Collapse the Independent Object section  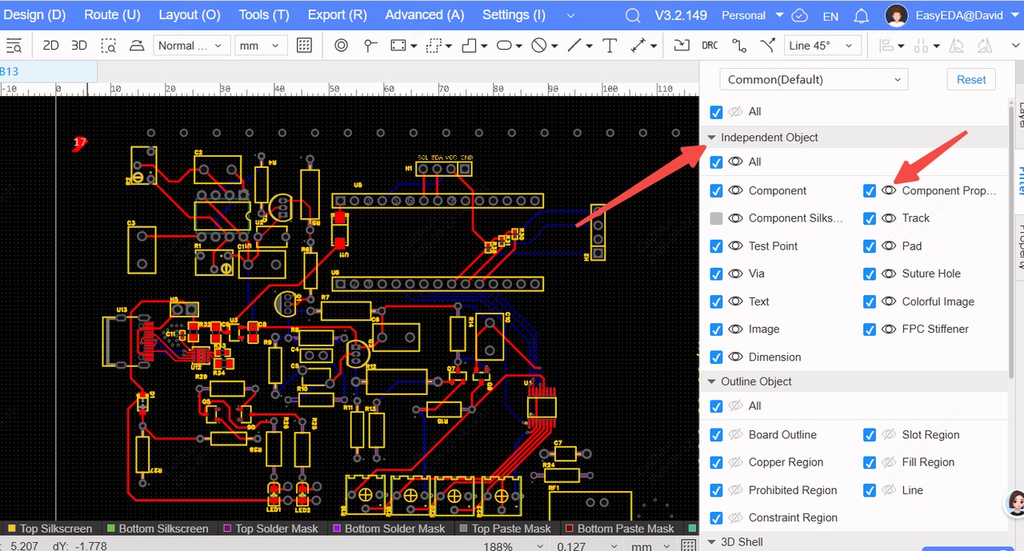pyautogui.click(x=711, y=138)
